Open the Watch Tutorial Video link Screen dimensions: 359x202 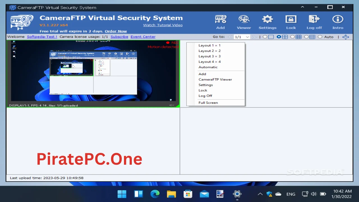point(163,25)
